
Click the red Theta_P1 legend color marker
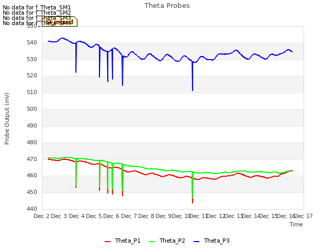tap(107, 242)
